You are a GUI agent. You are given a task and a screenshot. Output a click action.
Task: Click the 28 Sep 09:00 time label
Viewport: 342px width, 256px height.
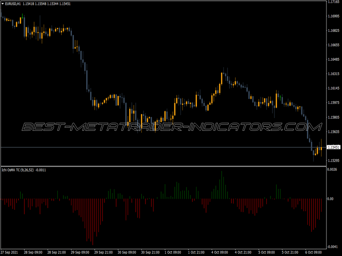point(33,252)
